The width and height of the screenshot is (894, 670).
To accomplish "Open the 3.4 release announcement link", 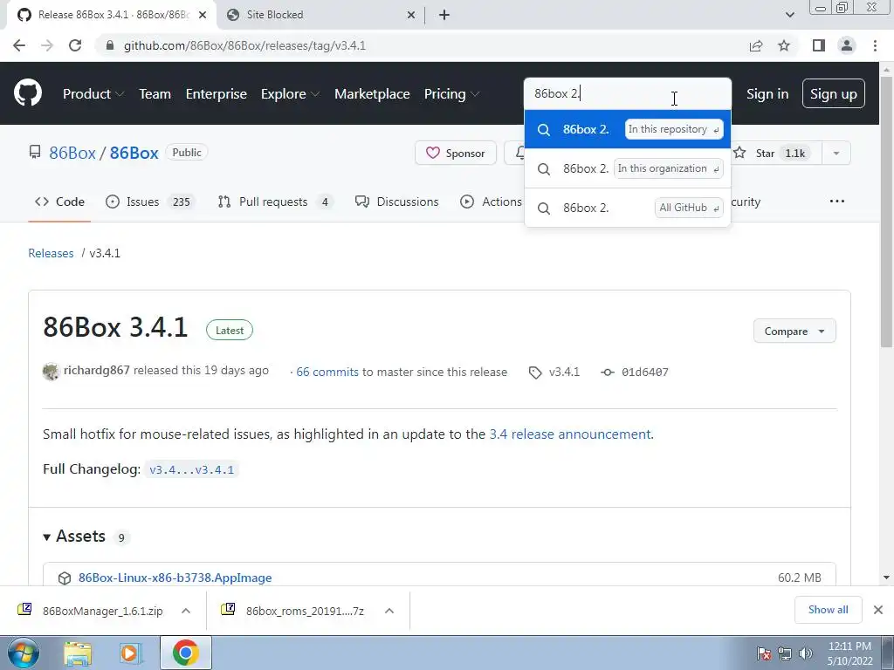I will 570,434.
